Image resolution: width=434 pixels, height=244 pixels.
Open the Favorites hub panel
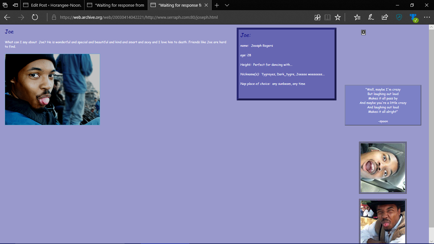point(357,17)
